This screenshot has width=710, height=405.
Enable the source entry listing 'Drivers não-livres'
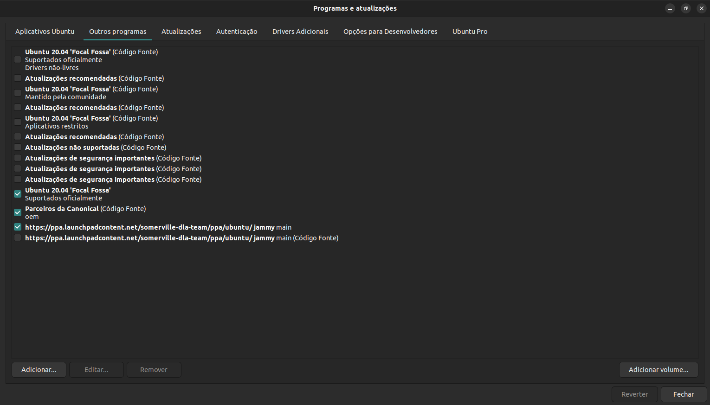coord(18,59)
